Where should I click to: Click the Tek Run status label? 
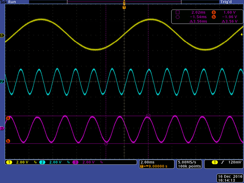click(x=8, y=2)
